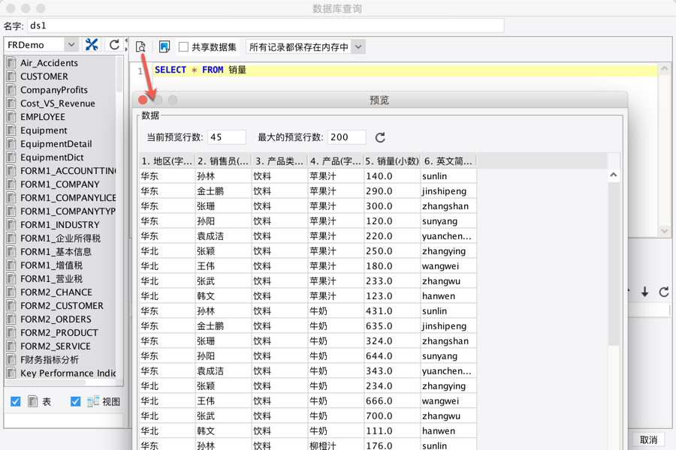
Task: Select the Cost_VS_Revenue table
Action: (x=57, y=103)
